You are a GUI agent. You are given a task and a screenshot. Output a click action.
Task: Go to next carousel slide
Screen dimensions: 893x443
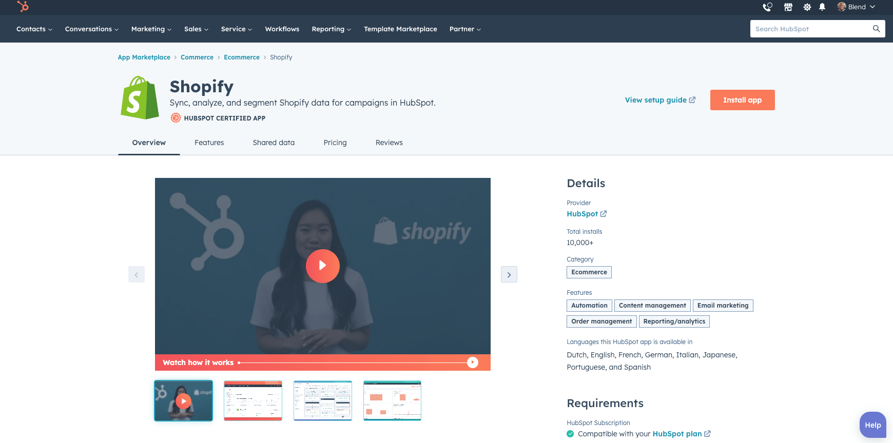509,274
